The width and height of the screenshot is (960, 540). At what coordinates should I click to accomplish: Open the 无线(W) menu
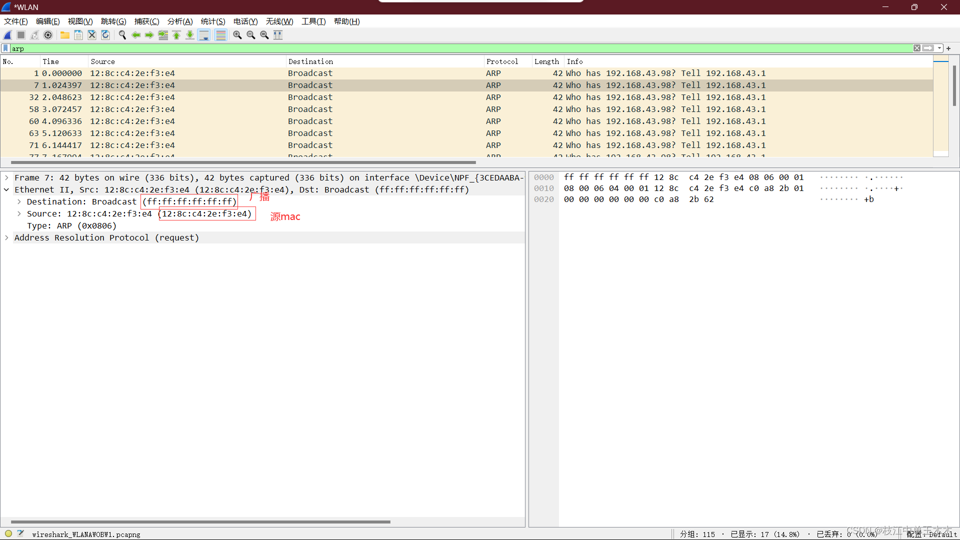(279, 21)
